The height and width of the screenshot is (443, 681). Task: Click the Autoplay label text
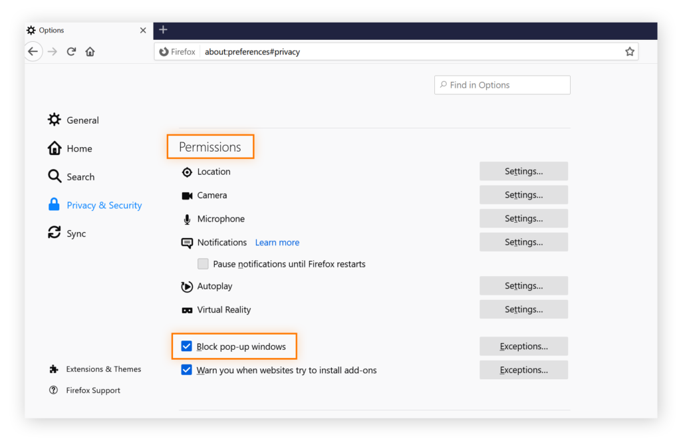pyautogui.click(x=215, y=286)
